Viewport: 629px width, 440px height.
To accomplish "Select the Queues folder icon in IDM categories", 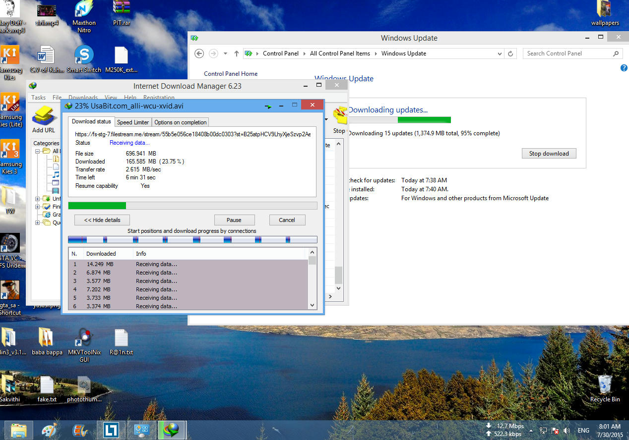I will tap(47, 222).
